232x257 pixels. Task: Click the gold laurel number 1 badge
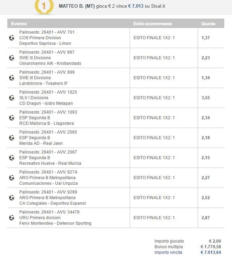[44, 7]
